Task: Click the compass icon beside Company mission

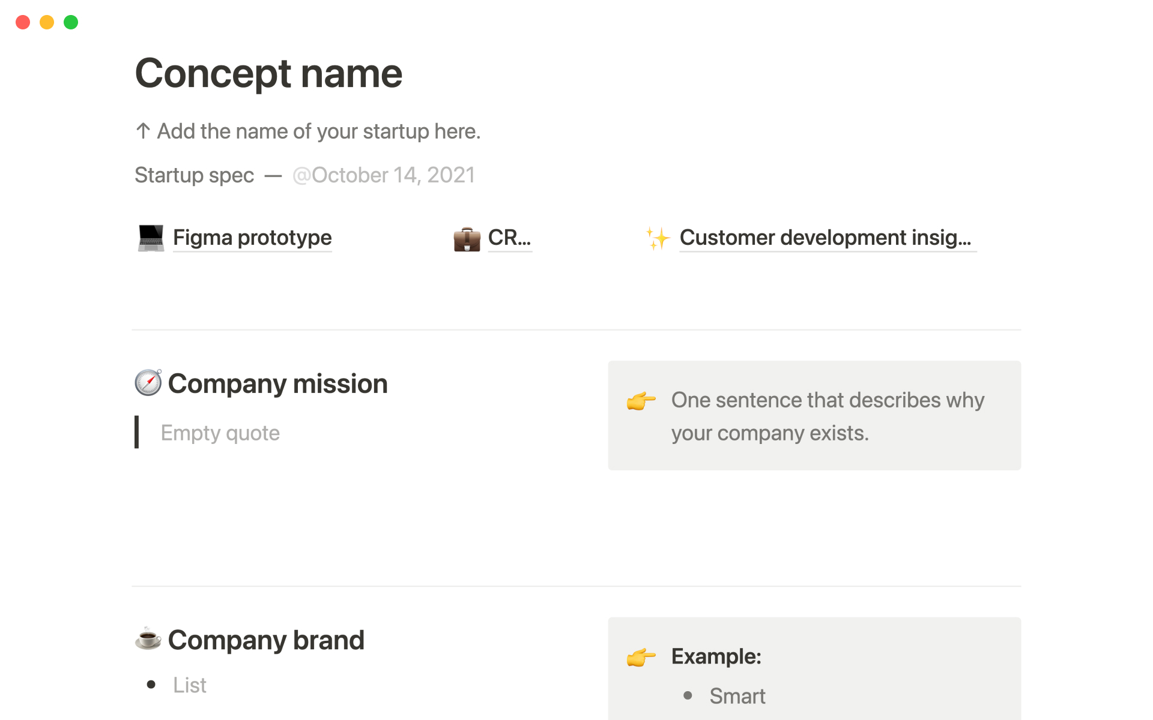Action: click(148, 383)
